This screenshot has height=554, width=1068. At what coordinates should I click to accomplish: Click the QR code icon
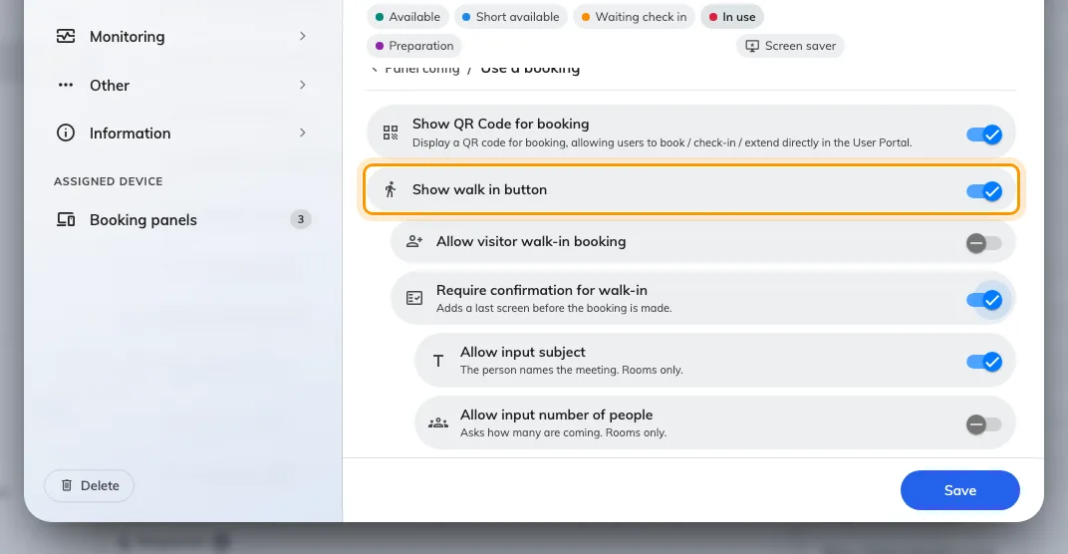[x=391, y=133]
